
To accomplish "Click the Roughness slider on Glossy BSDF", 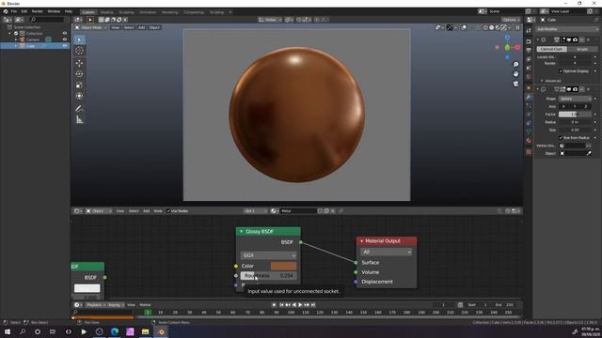I will [x=268, y=275].
